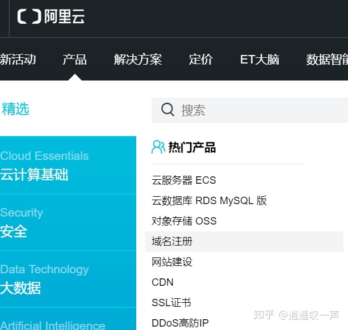This screenshot has width=348, height=330.
Task: Open the SSL证书 link
Action: [x=171, y=303]
